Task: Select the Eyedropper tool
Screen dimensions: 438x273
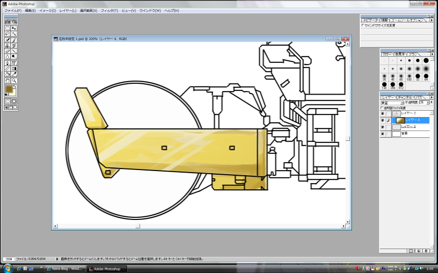Action: pyautogui.click(x=14, y=74)
